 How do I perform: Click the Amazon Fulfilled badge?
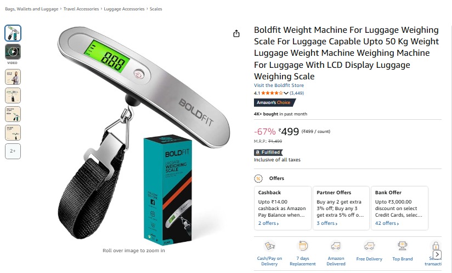pos(268,152)
